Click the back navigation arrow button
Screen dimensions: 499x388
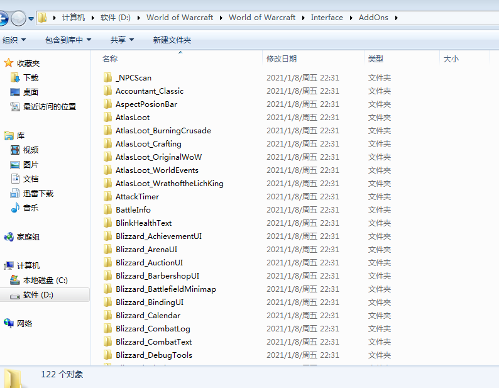coord(4,18)
